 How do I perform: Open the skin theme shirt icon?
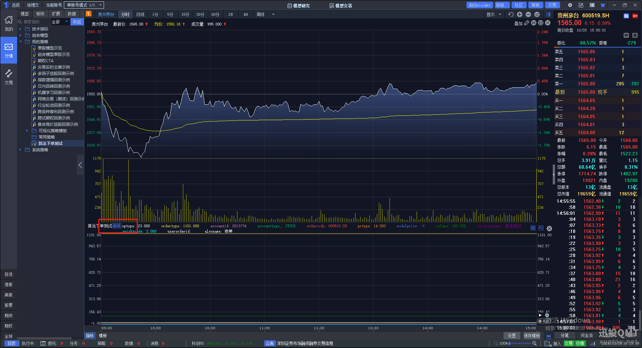pos(603,5)
